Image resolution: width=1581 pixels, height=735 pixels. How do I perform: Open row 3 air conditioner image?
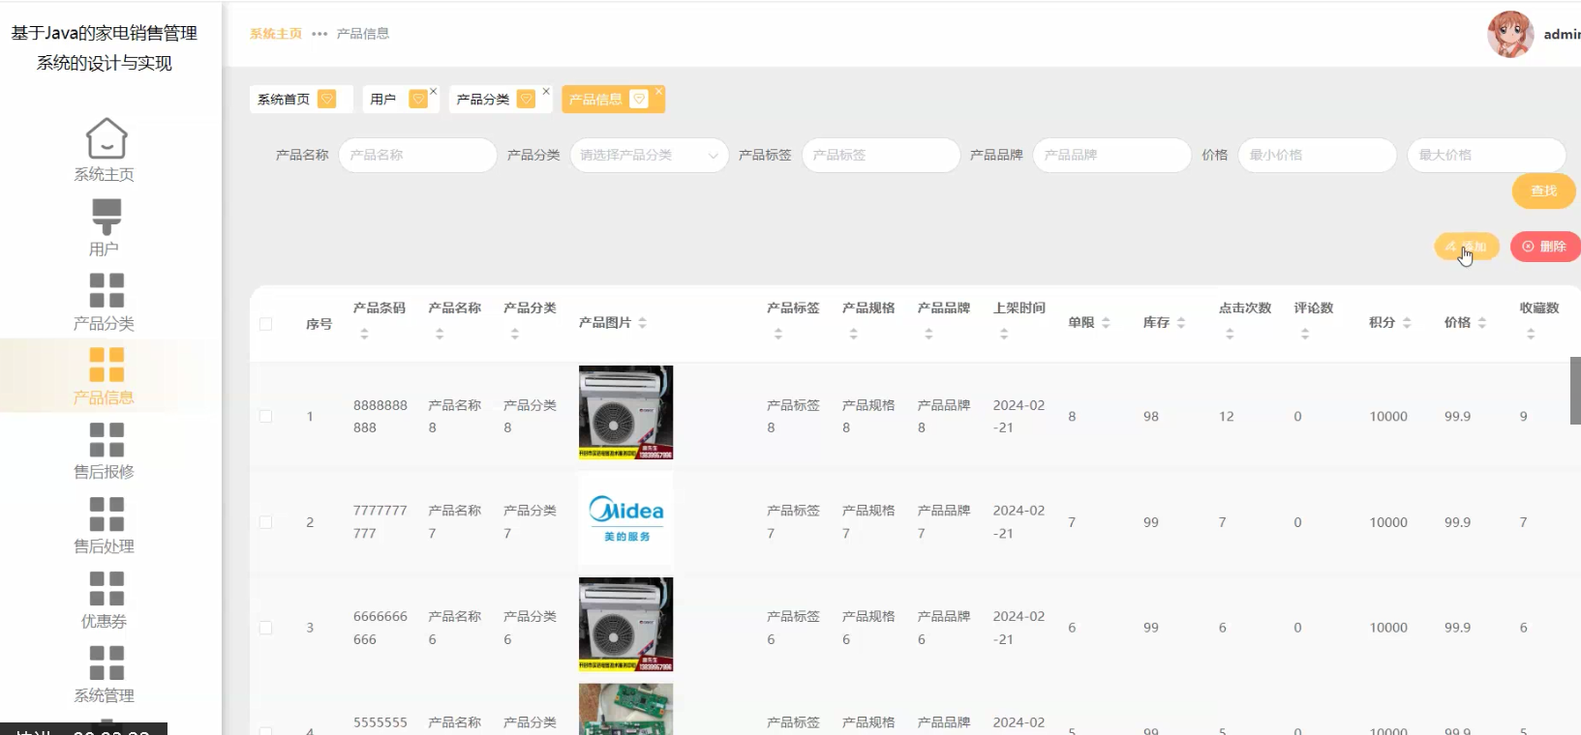[625, 625]
